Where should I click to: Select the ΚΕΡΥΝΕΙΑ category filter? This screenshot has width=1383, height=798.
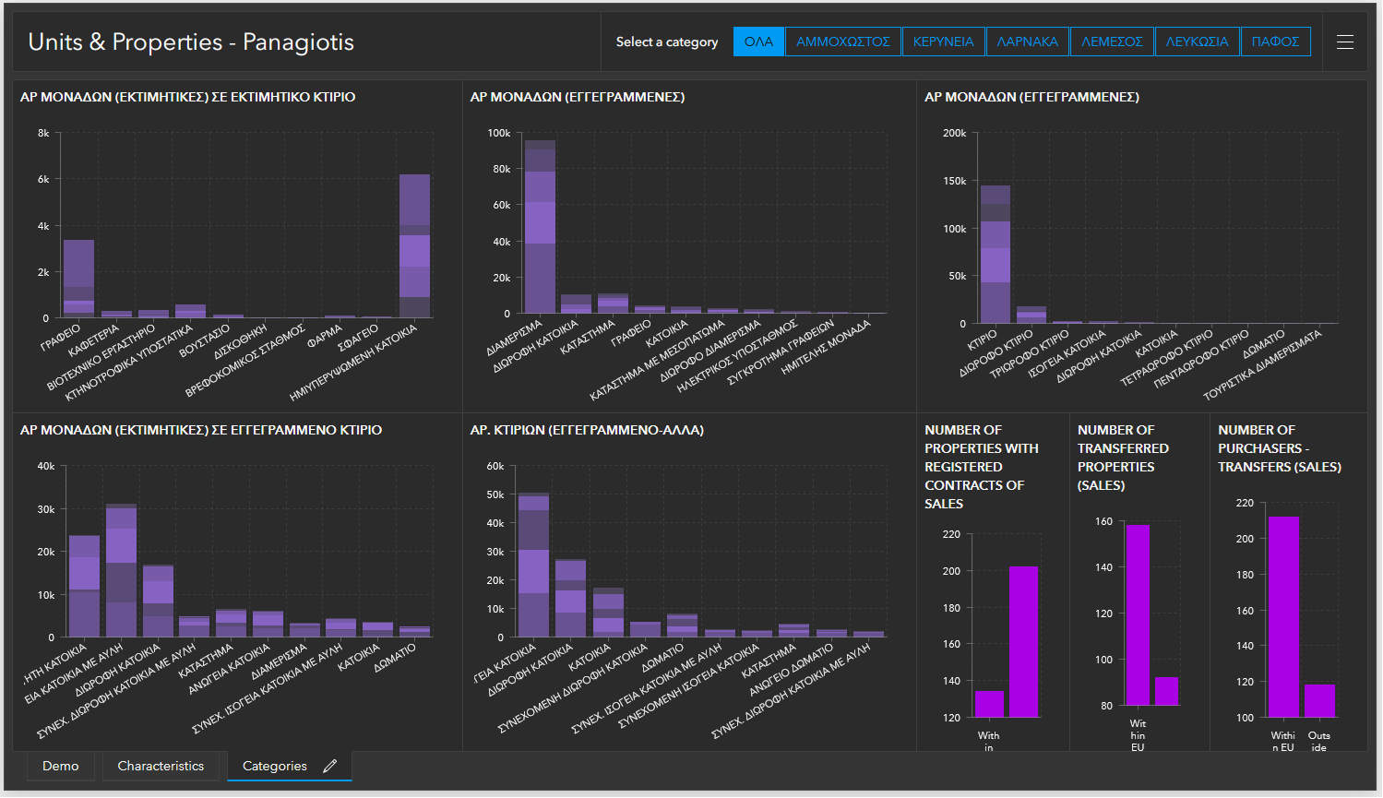943,42
